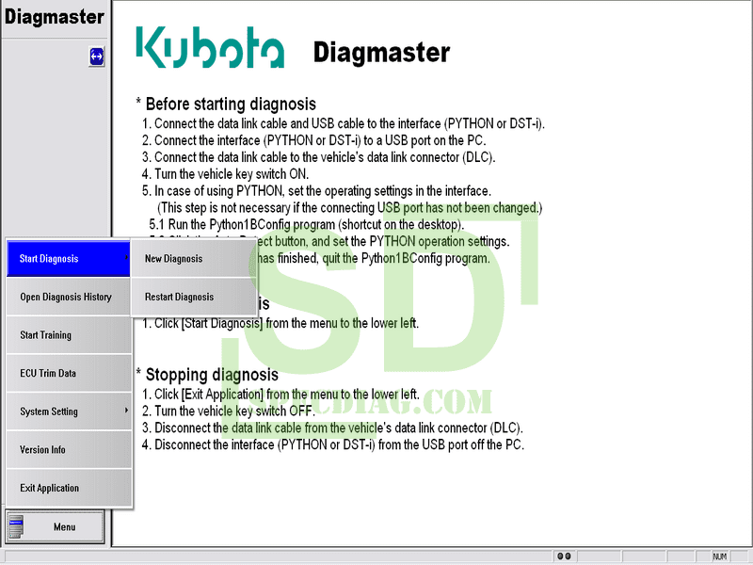Click the line "Connect the data link cable and USB cable"
753x565 pixels.
click(x=344, y=123)
